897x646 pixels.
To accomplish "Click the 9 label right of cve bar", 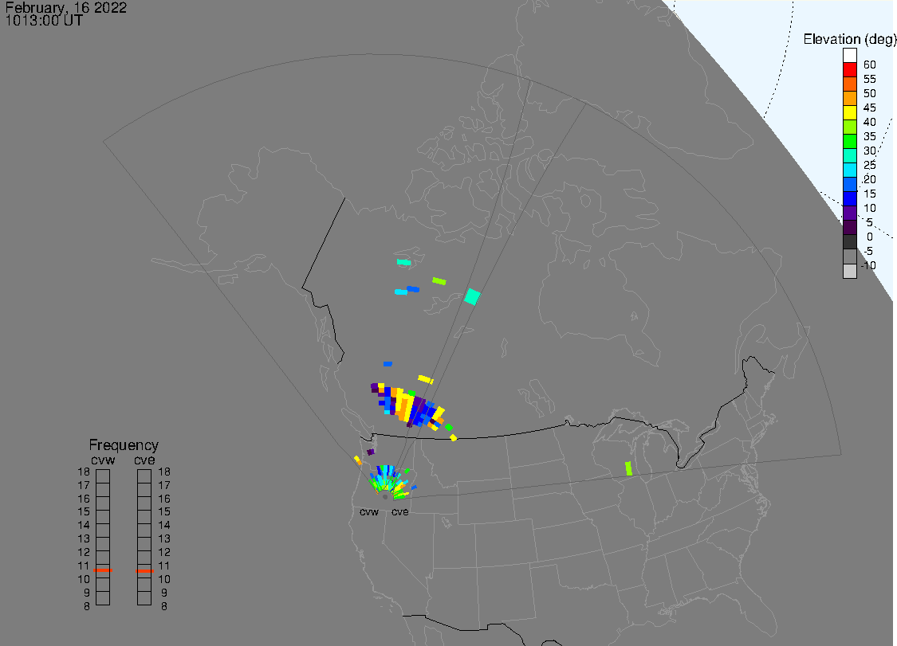I will coord(164,593).
